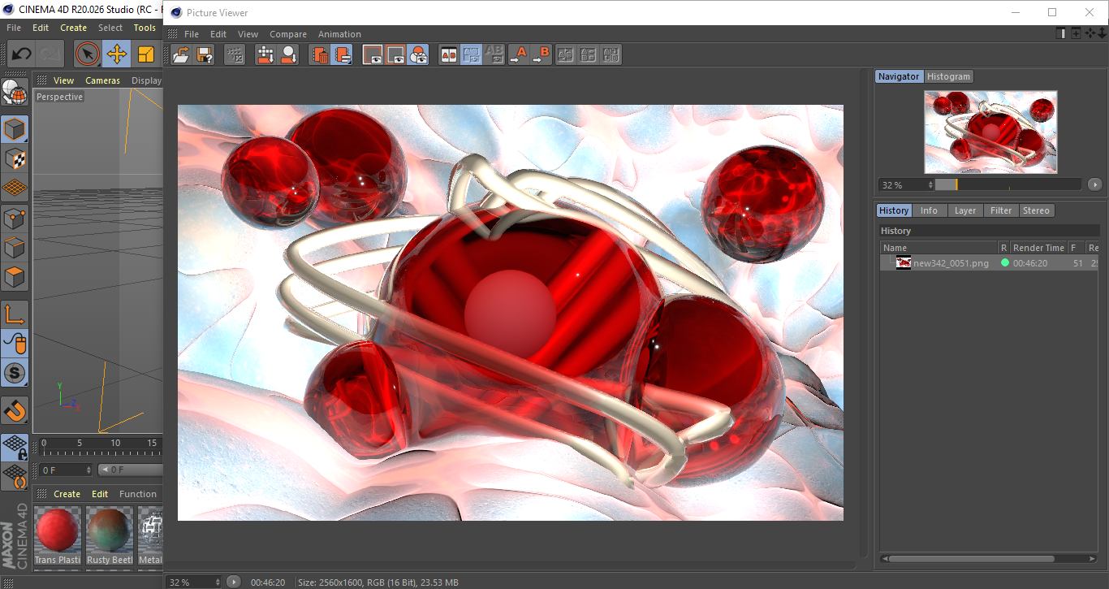Open the bottom-left 32 % zoom dropdown

pos(194,582)
